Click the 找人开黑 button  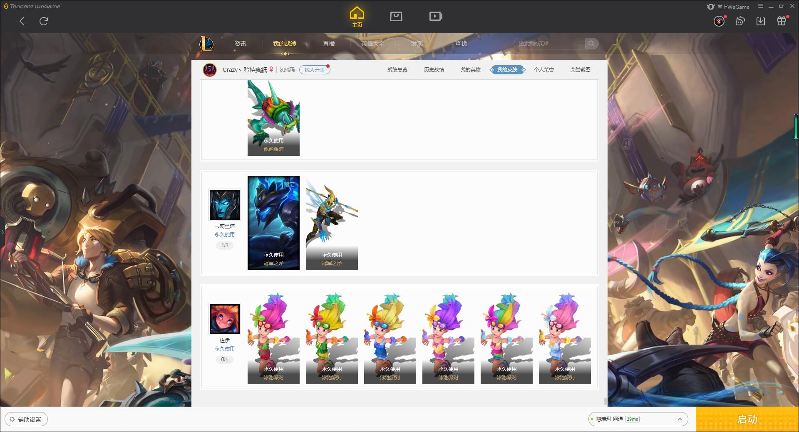click(315, 70)
